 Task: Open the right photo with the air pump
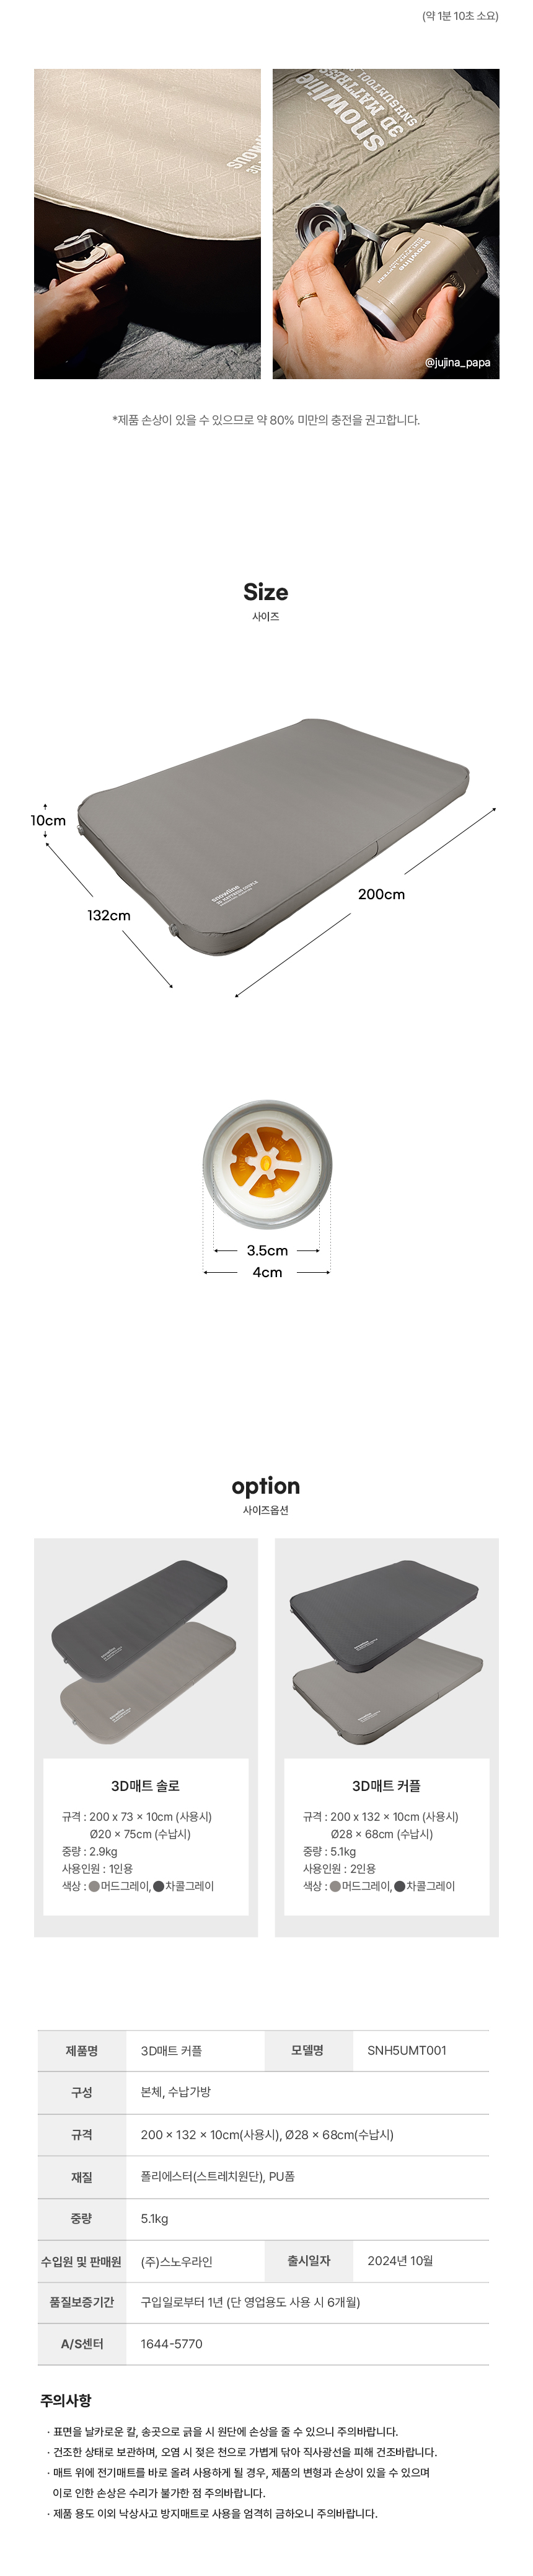385,224
